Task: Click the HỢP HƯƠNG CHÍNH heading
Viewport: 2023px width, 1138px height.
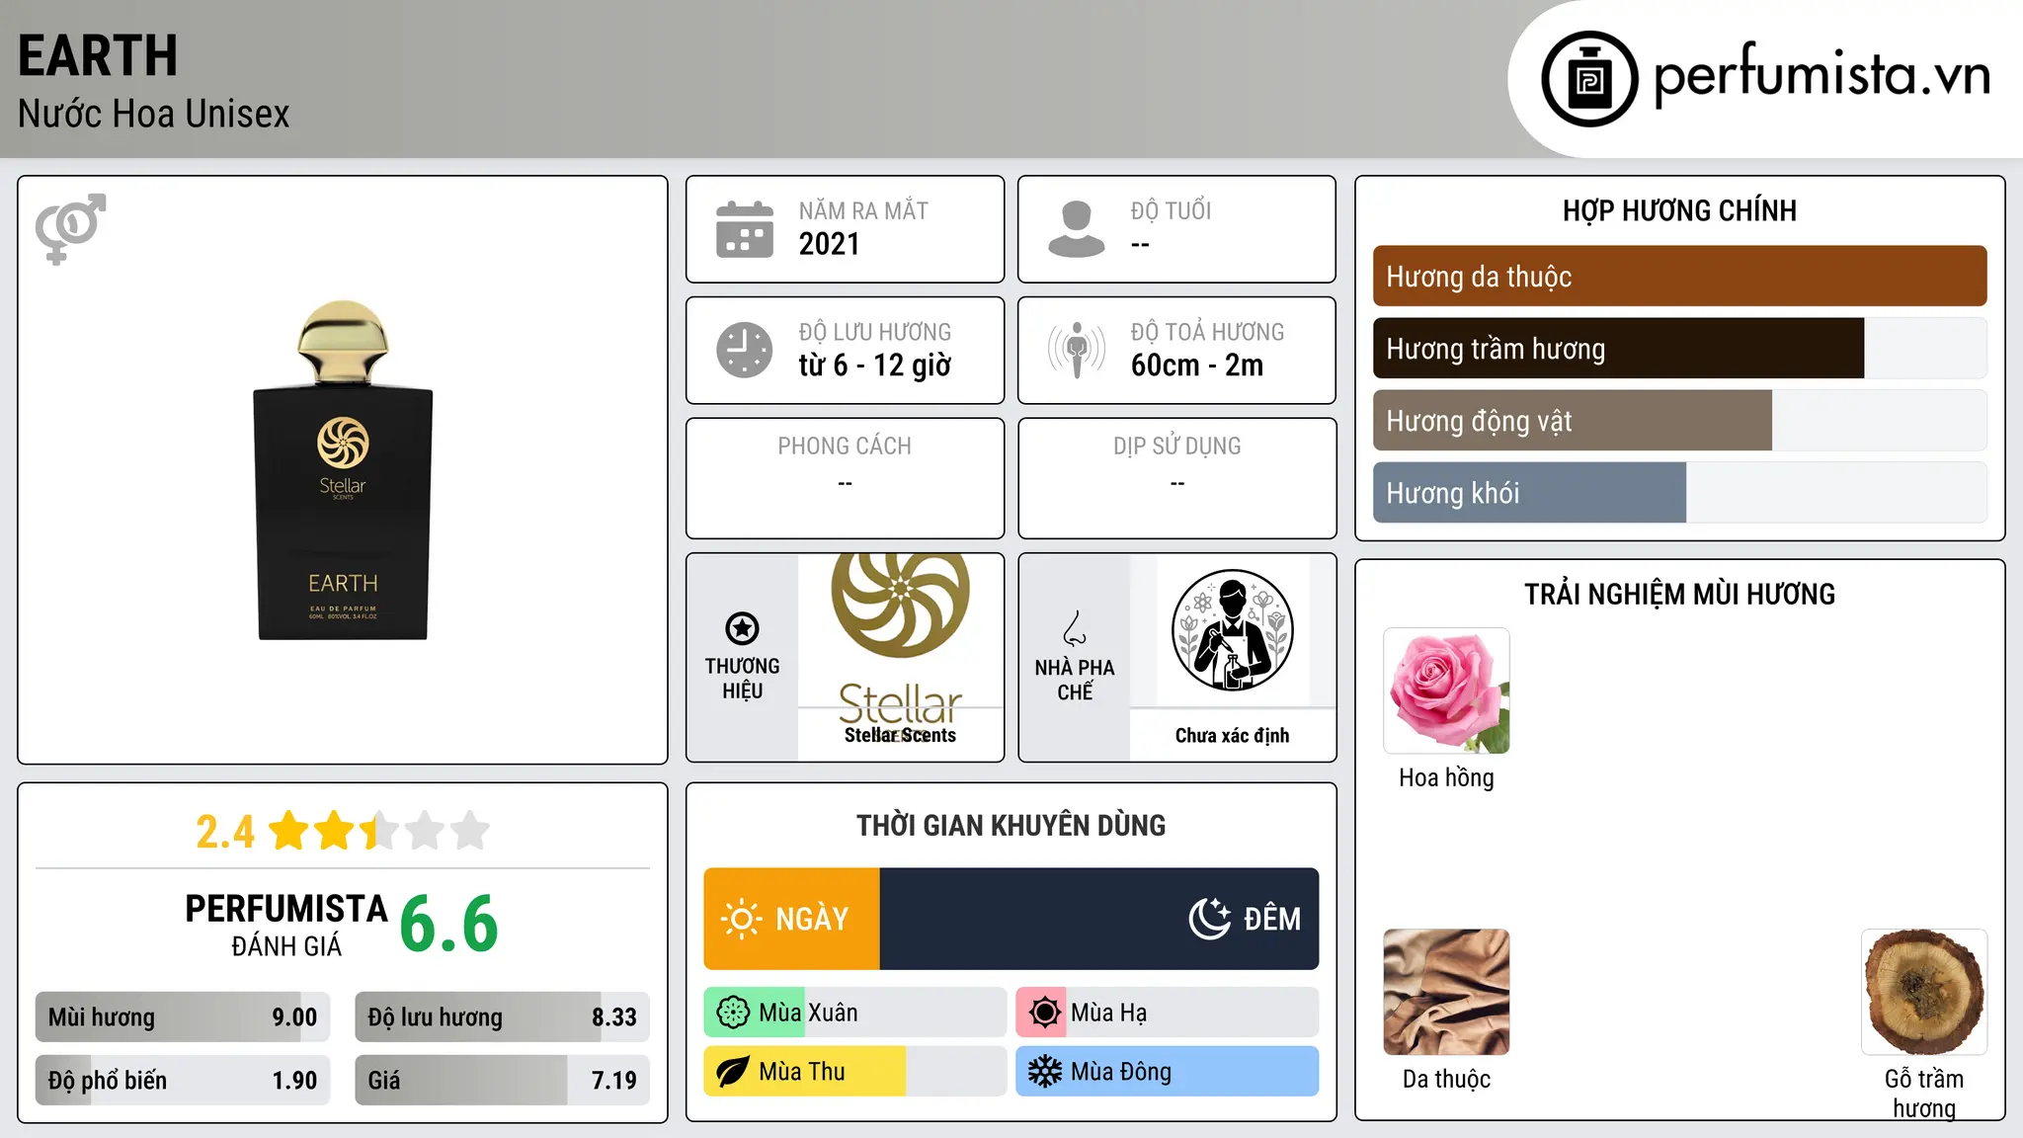Action: pos(1679,210)
